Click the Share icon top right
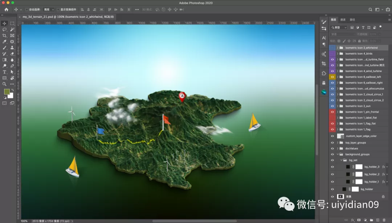Screen dimensions: 392x223 (x=388, y=9)
